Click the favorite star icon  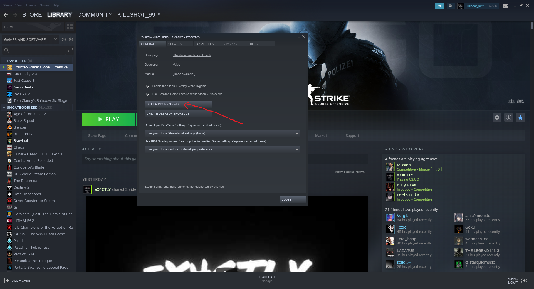tap(520, 117)
